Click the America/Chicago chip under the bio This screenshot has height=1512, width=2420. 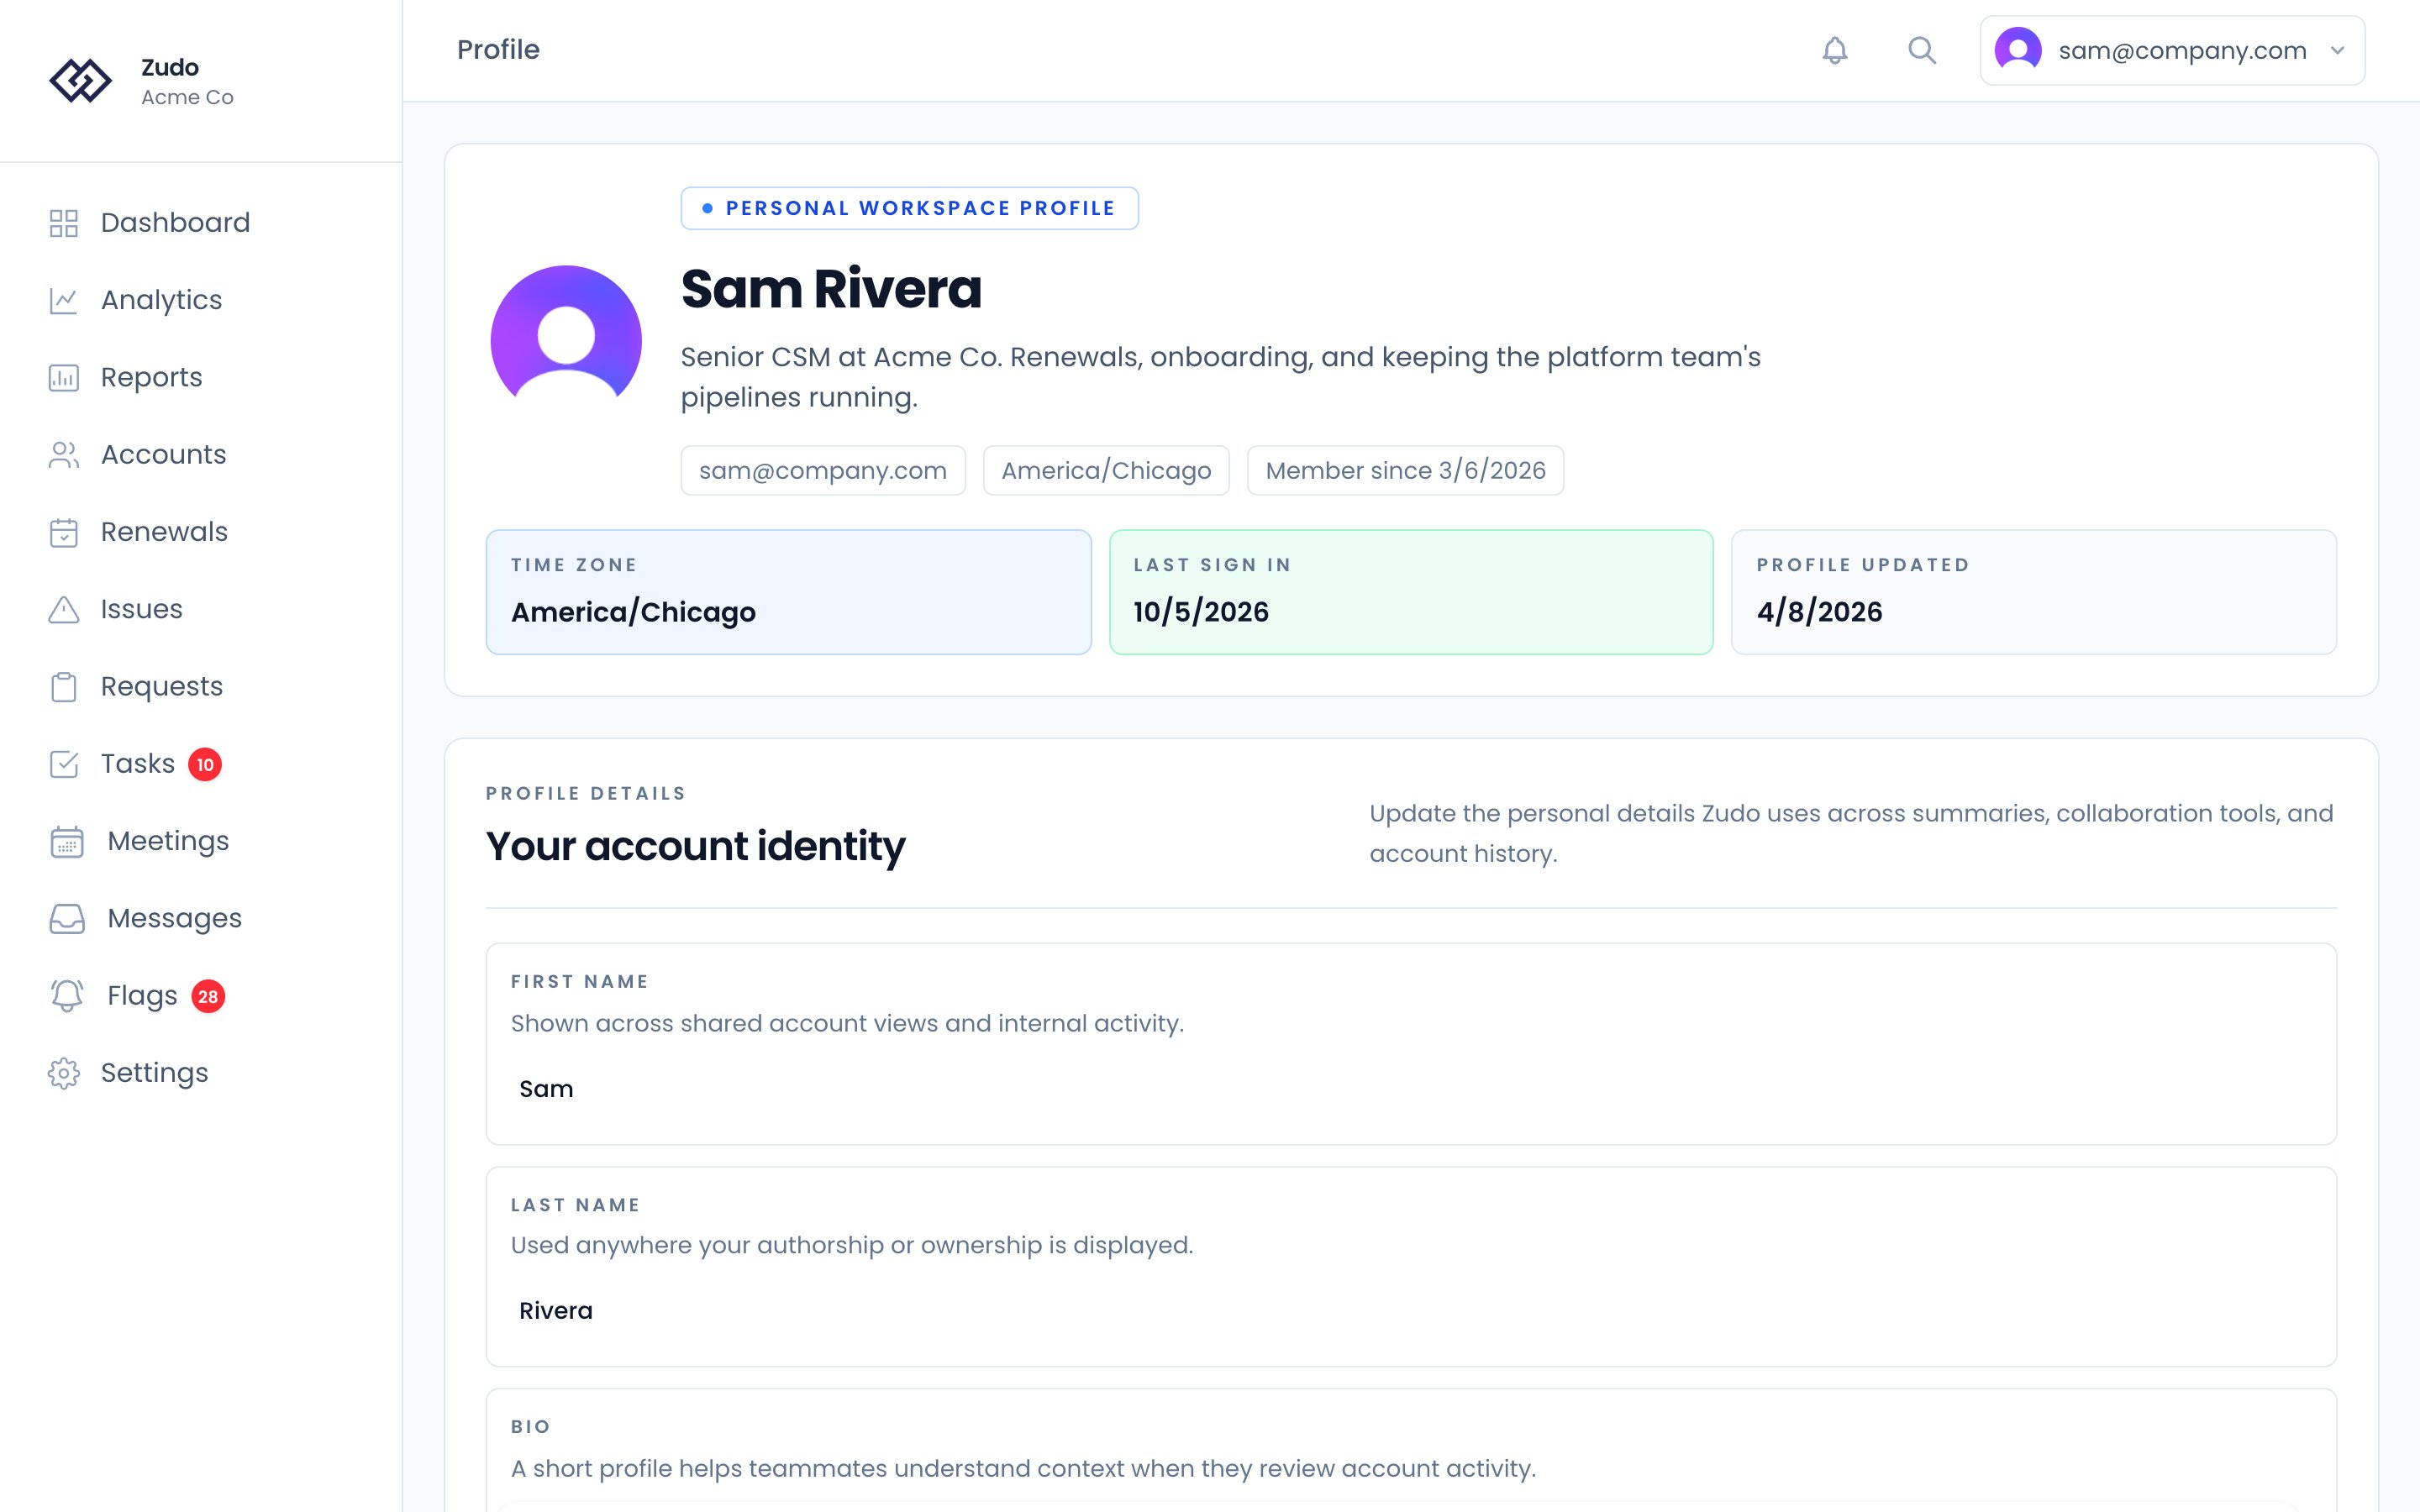(x=1106, y=470)
